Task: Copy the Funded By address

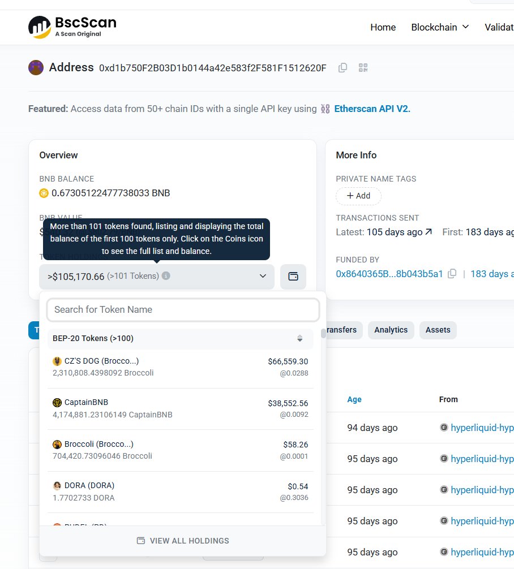Action: point(452,273)
